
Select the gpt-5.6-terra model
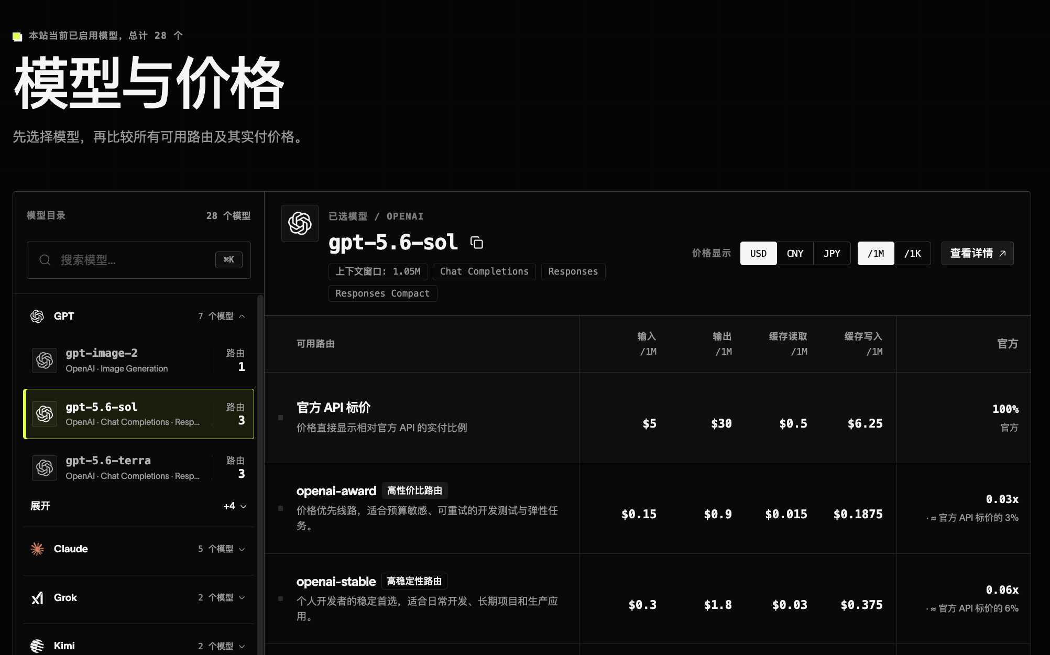(138, 467)
